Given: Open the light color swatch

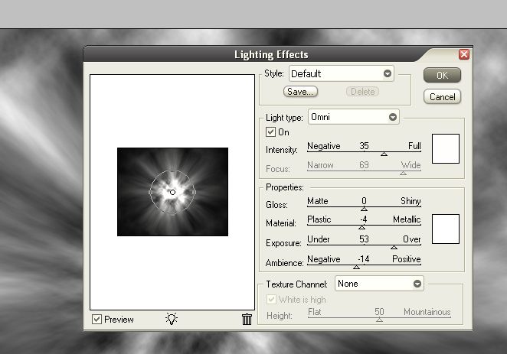Looking at the screenshot, I should [445, 148].
